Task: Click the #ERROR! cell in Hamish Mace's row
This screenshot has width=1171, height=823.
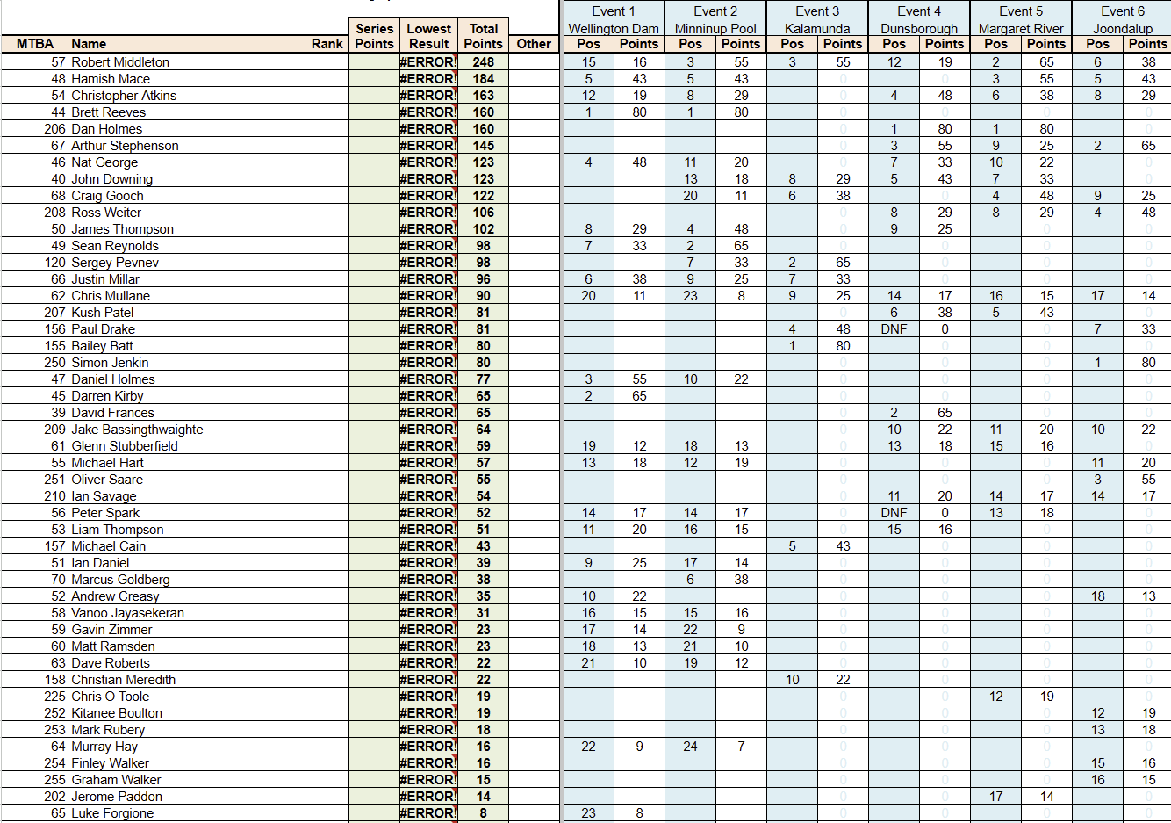Action: point(428,79)
